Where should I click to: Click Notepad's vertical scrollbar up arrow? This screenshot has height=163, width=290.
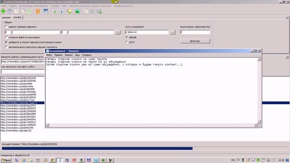pyautogui.click(x=259, y=59)
